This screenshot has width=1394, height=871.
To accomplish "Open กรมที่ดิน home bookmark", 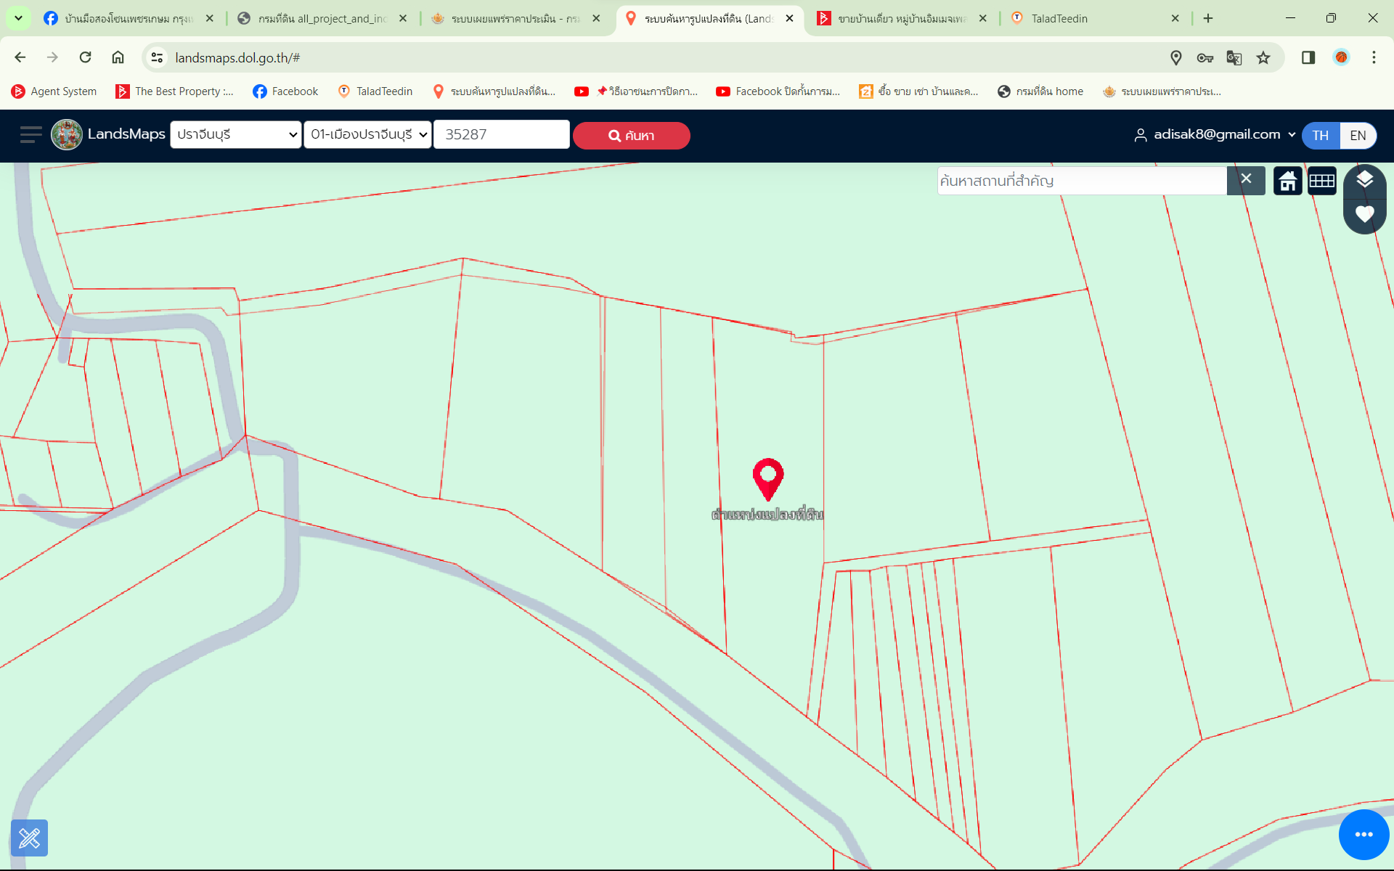I will click(x=1040, y=91).
